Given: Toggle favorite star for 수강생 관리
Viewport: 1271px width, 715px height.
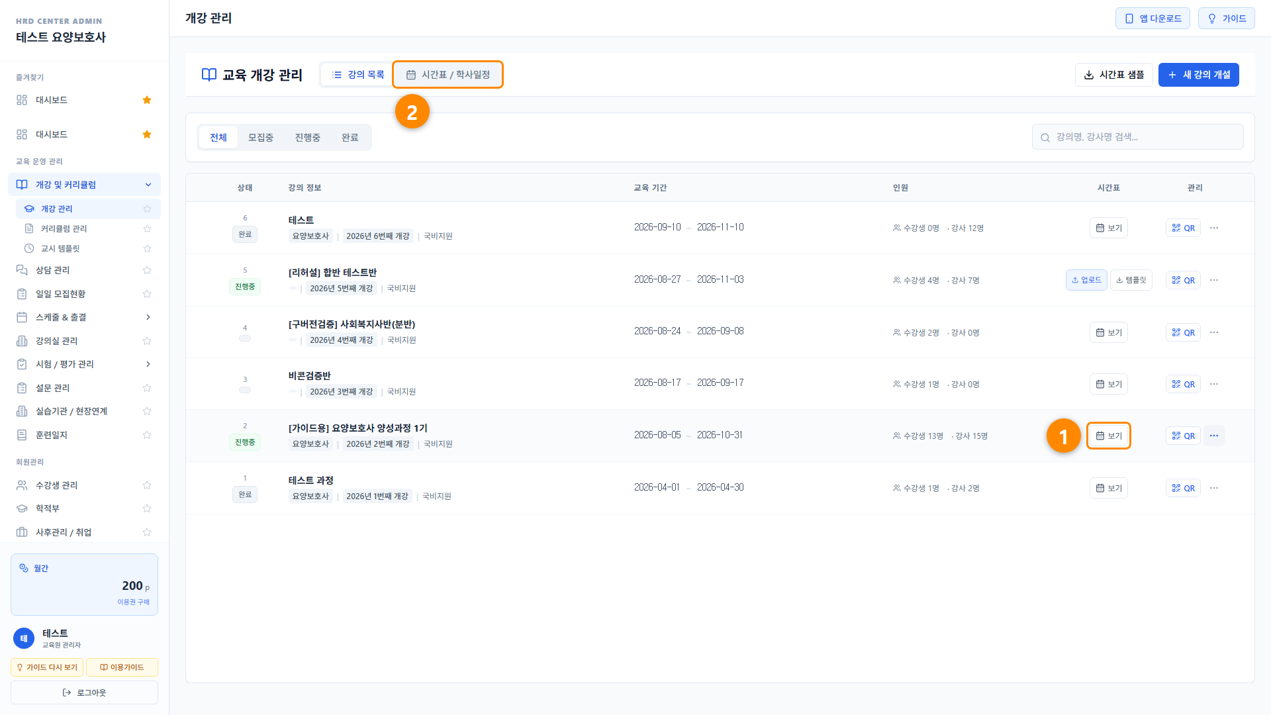Looking at the screenshot, I should 147,485.
